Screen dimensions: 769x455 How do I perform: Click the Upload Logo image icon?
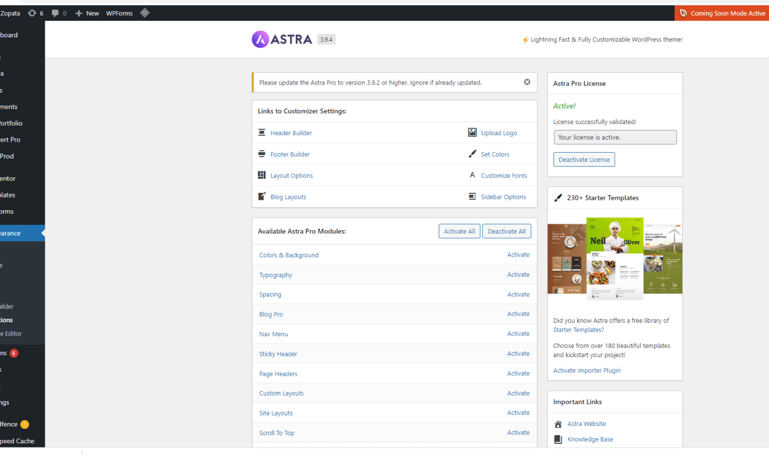tap(472, 133)
